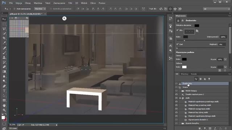Toggle the Auto-zaznaczanie checkbox
The width and height of the screenshot is (232, 130).
click(x=14, y=9)
